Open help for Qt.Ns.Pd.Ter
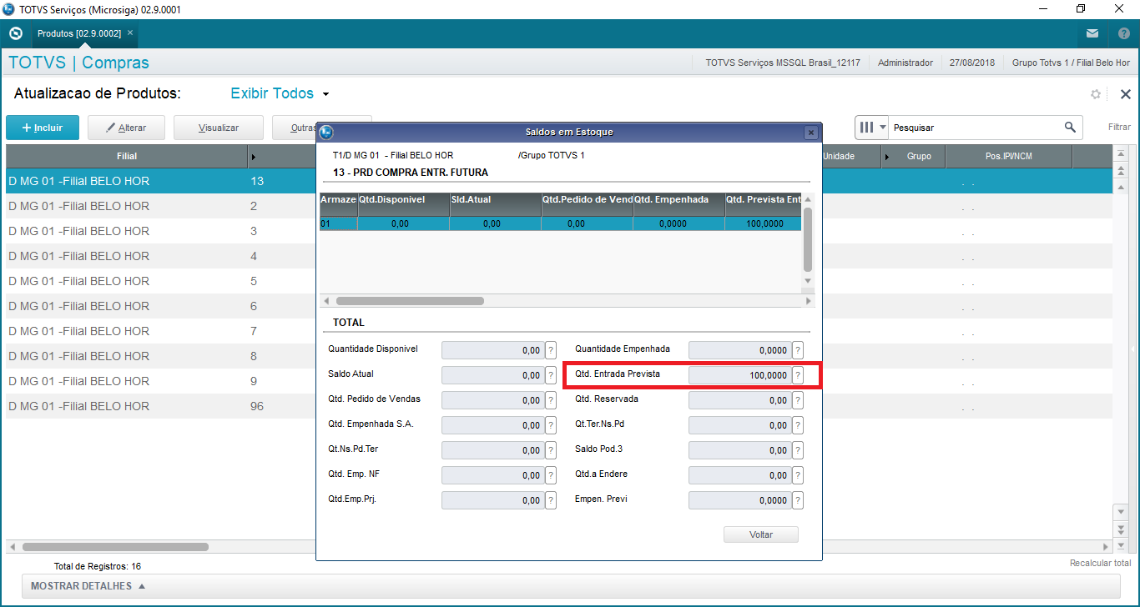This screenshot has height=607, width=1140. click(551, 450)
